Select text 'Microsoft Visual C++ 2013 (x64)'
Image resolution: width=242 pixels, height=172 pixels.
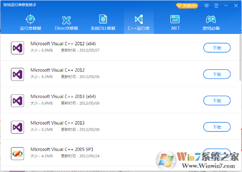(63, 97)
